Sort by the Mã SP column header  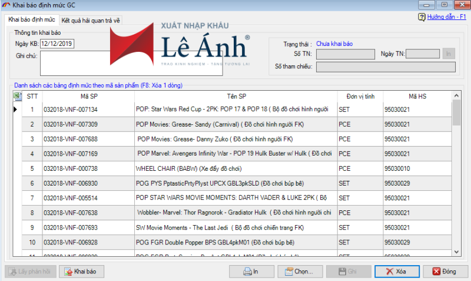click(x=89, y=97)
